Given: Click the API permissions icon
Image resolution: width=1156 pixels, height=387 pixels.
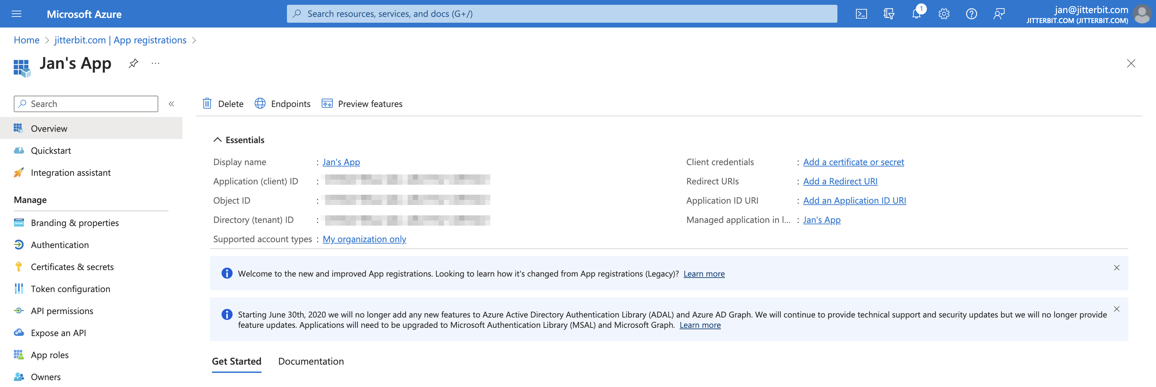Looking at the screenshot, I should pos(19,310).
